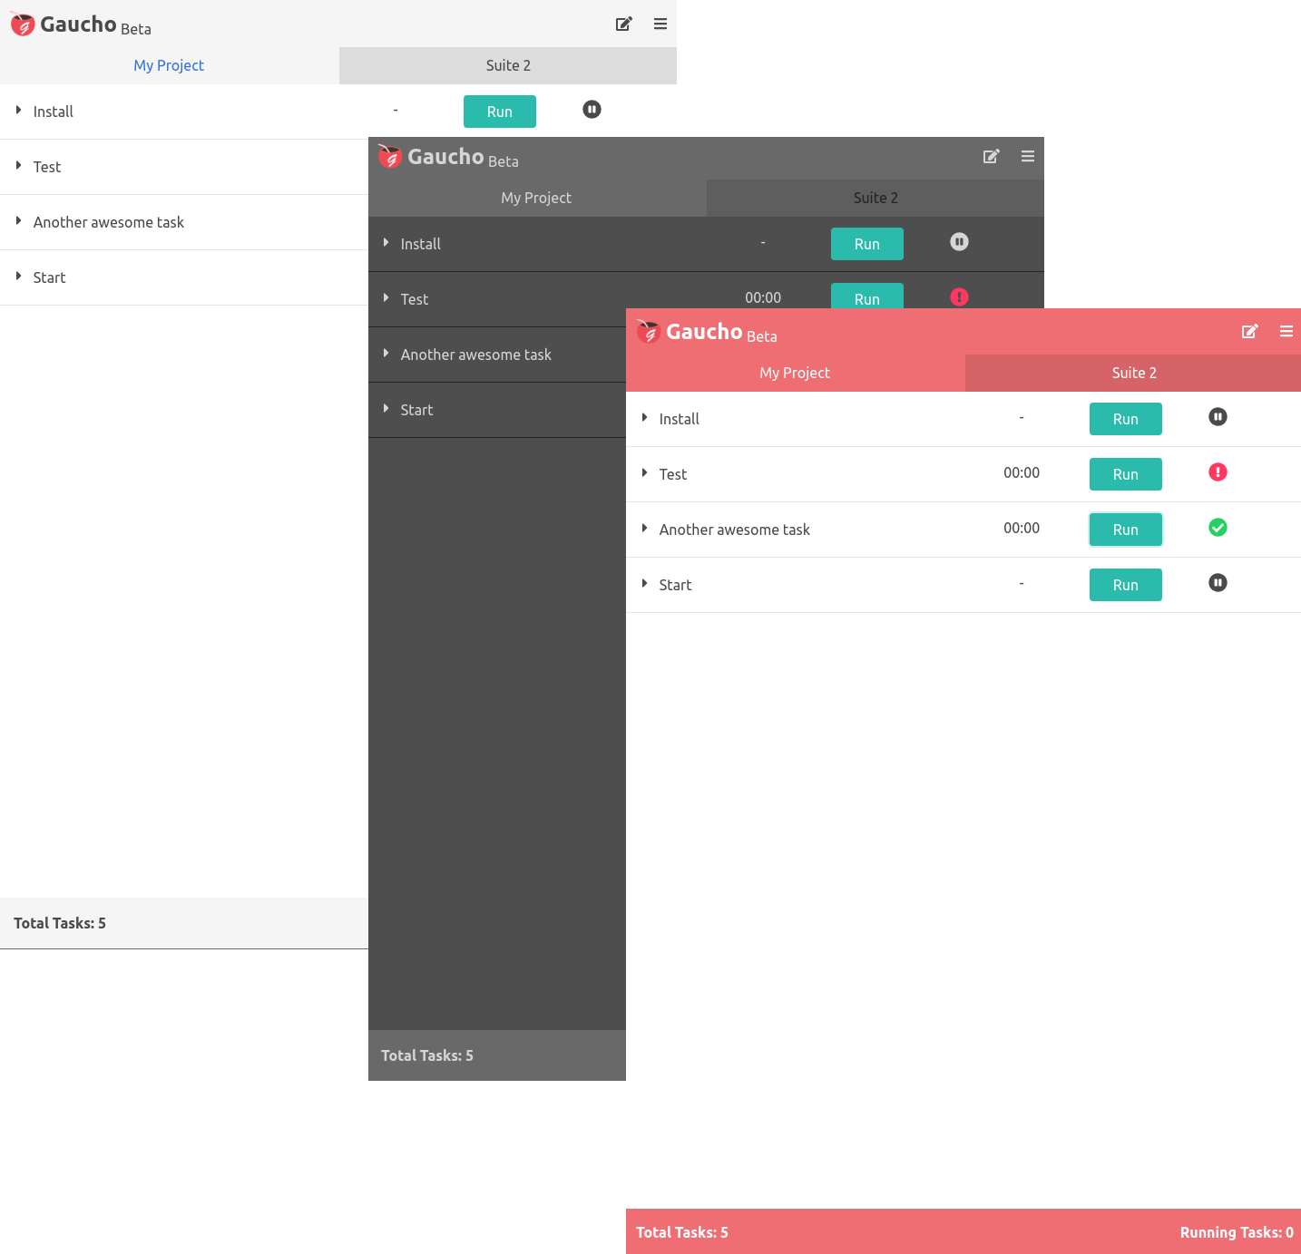Click the Gaucho logo in the red theme window
This screenshot has width=1301, height=1254.
[649, 332]
